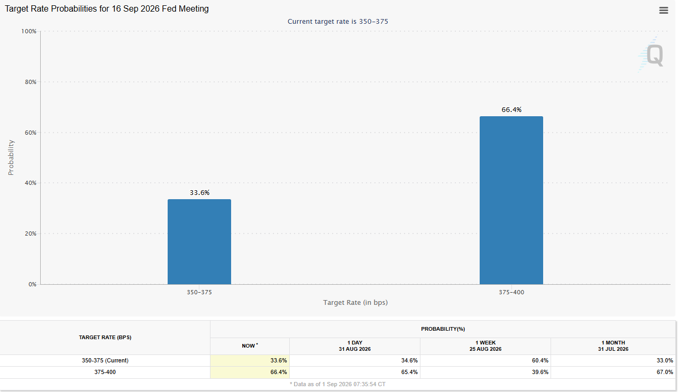678x392 pixels.
Task: Click the 'Probability' y-axis title
Action: tap(11, 157)
